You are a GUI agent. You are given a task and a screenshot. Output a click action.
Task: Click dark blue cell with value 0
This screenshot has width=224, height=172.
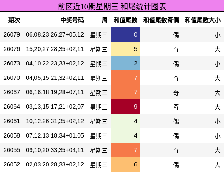coord(126,34)
